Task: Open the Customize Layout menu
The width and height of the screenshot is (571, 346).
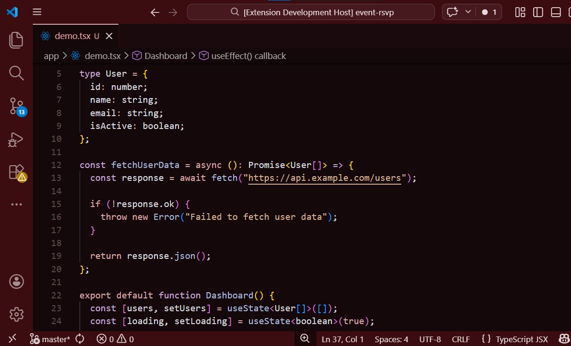Action: (x=520, y=12)
